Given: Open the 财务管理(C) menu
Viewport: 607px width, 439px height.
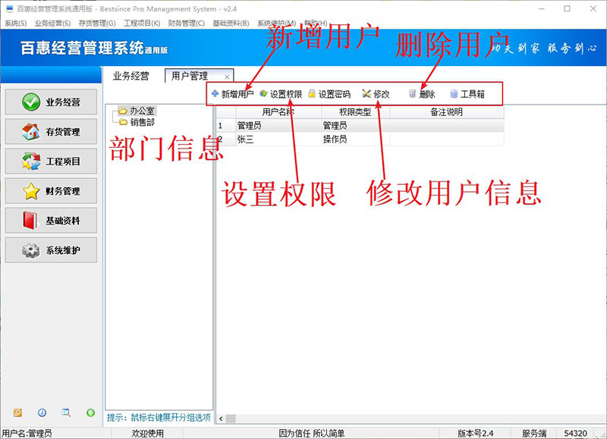Looking at the screenshot, I should pos(186,24).
